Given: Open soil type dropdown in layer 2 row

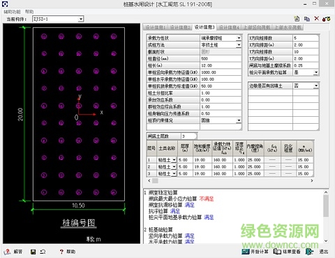Looking at the screenshot, I should 174,167.
